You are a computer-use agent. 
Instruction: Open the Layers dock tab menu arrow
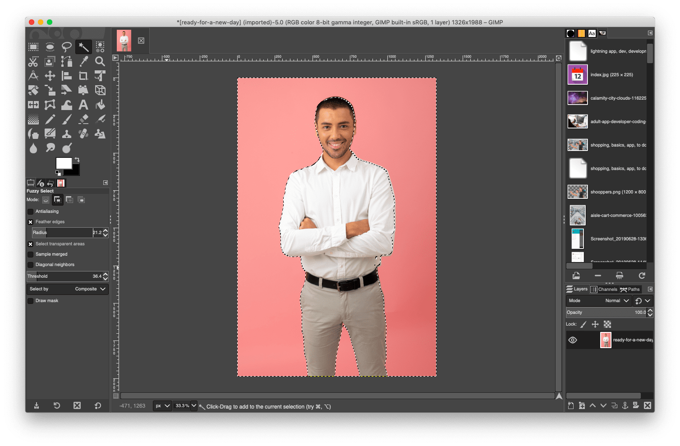coord(650,289)
